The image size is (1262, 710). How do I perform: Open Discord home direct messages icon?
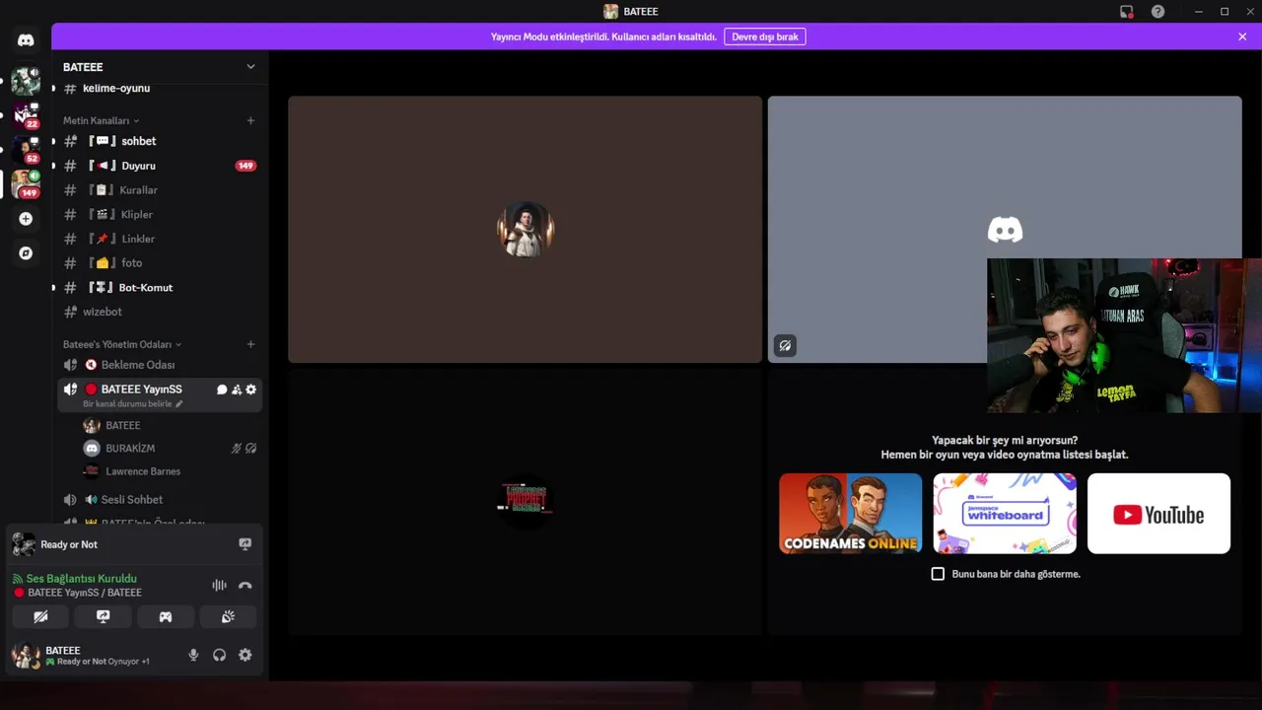pyautogui.click(x=26, y=40)
